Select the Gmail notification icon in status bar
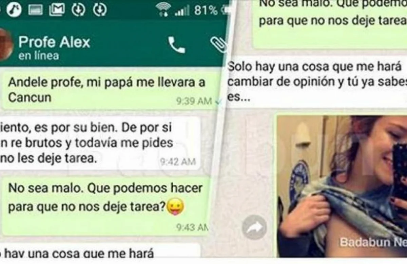Image resolution: width=407 pixels, height=264 pixels. point(57,10)
